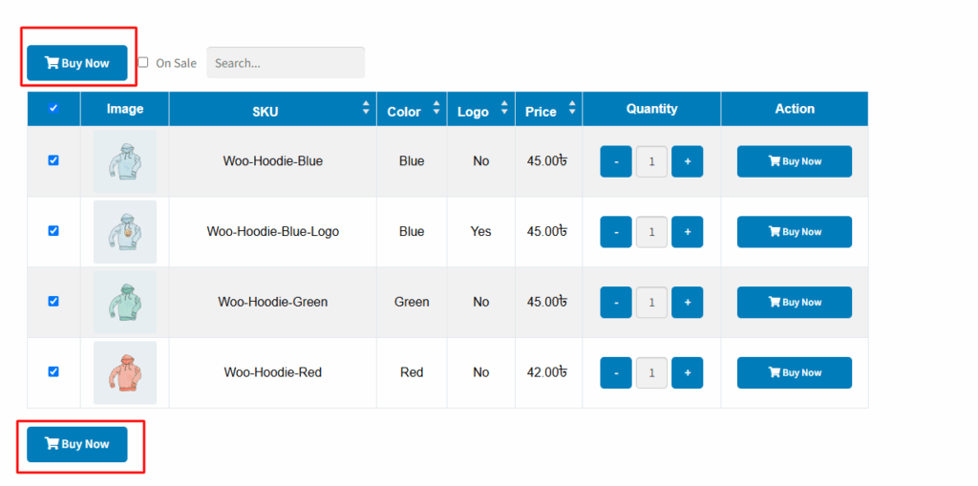Image resolution: width=978 pixels, height=486 pixels.
Task: Uncheck the select-all header checkbox
Action: pos(53,108)
